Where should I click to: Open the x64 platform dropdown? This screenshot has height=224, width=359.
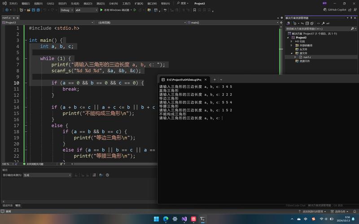86,10
